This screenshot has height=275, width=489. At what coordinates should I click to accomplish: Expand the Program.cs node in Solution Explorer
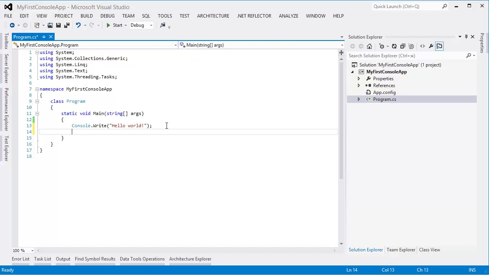(359, 99)
